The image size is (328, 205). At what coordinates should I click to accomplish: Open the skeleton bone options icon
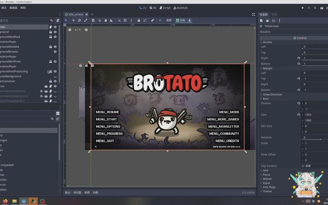pyautogui.click(x=153, y=20)
